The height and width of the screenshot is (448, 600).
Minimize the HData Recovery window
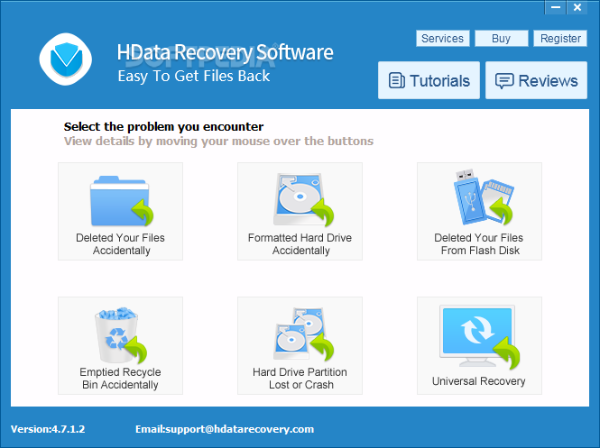point(556,7)
